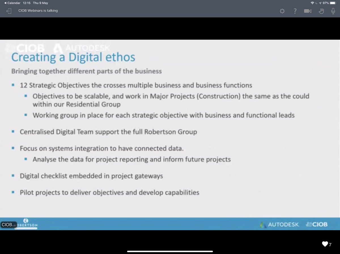Tap the home indicator bar
340x254 pixels.
click(170, 251)
